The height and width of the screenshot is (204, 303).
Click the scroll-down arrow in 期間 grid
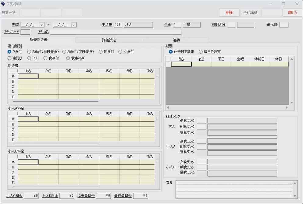pos(291,103)
